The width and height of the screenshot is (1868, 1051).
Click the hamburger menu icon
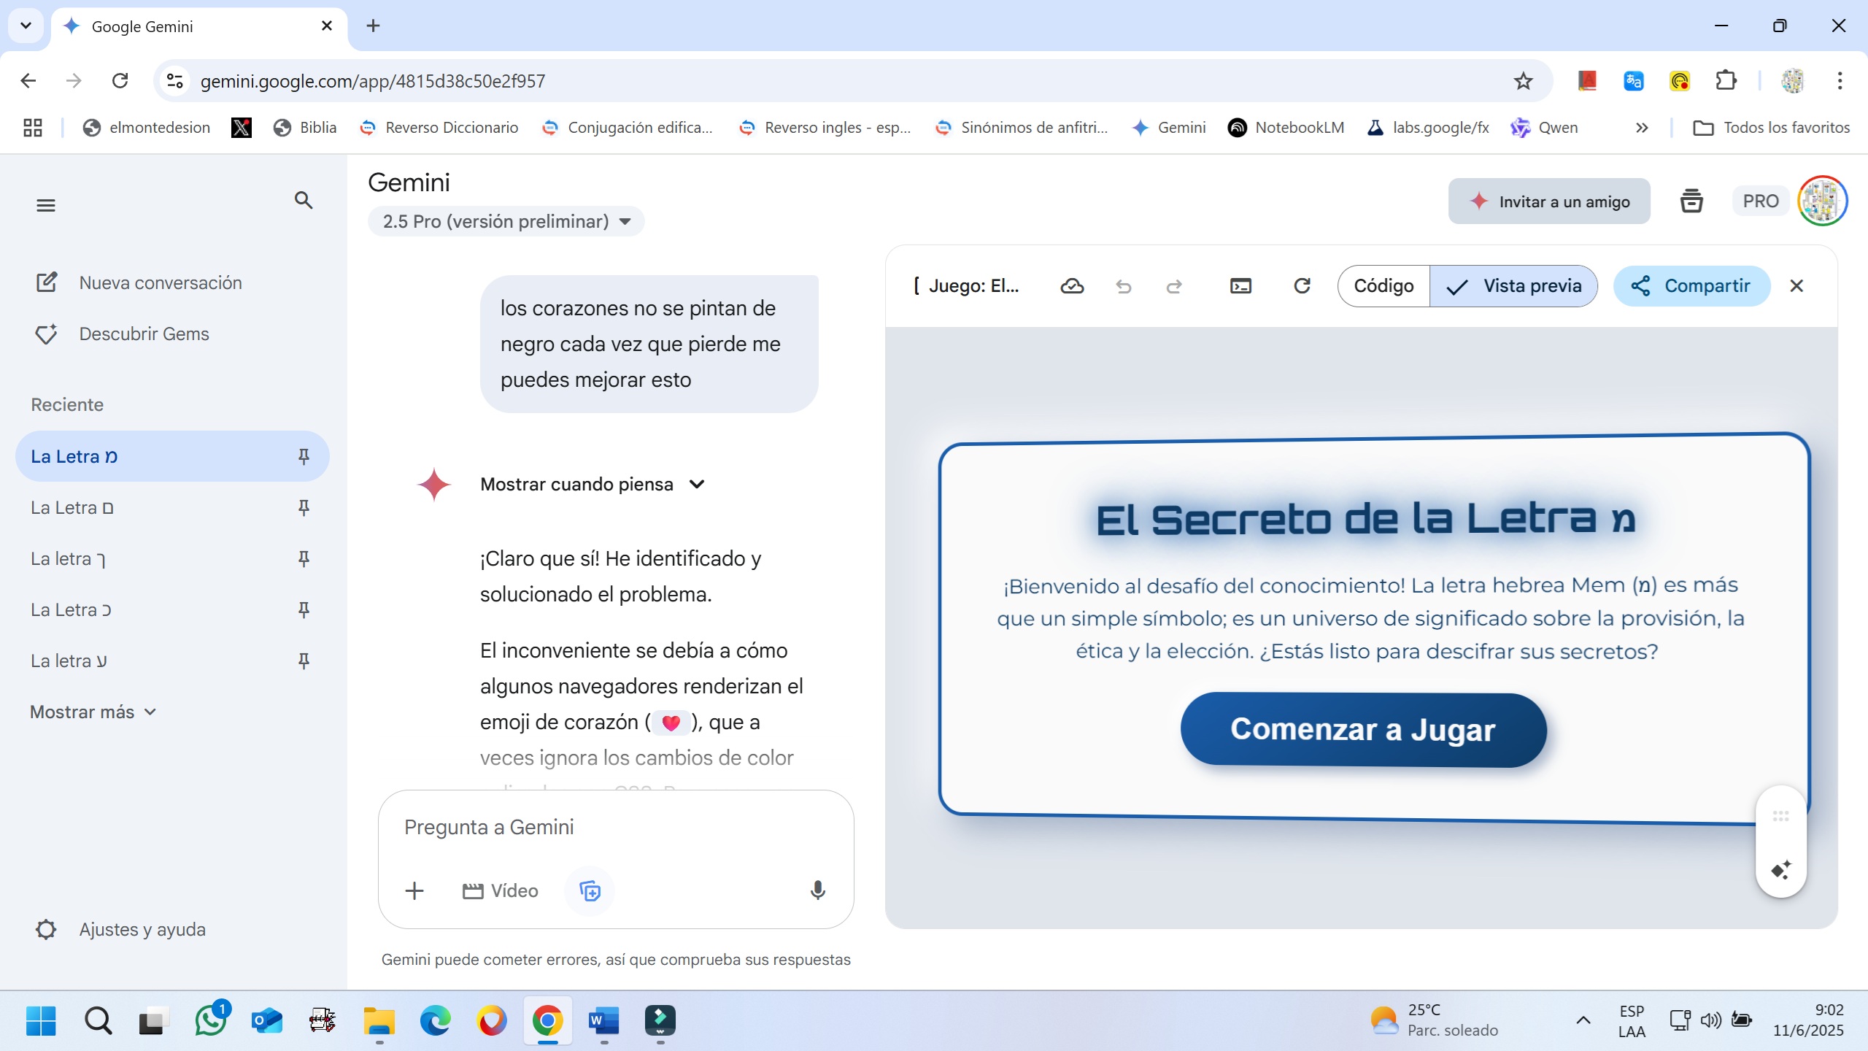point(46,206)
